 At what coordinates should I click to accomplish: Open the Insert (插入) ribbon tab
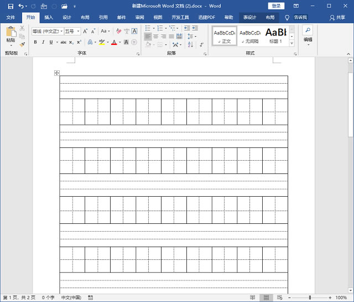click(x=49, y=17)
